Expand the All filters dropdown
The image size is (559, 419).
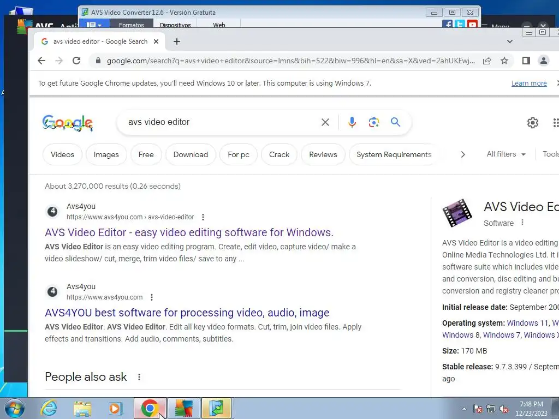coord(506,154)
